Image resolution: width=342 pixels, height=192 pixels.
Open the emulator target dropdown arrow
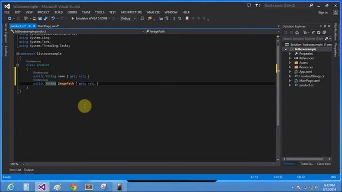click(x=109, y=19)
